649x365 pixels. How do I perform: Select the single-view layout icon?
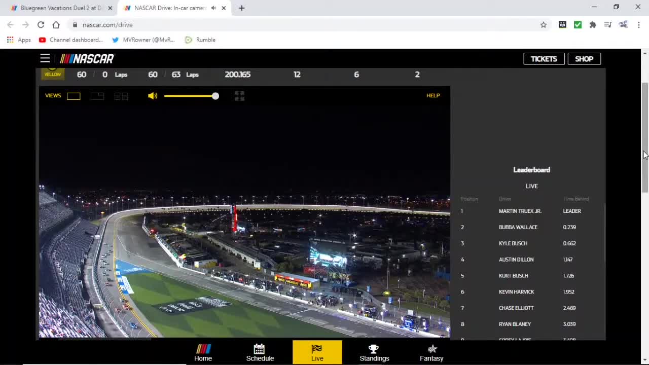(x=74, y=96)
